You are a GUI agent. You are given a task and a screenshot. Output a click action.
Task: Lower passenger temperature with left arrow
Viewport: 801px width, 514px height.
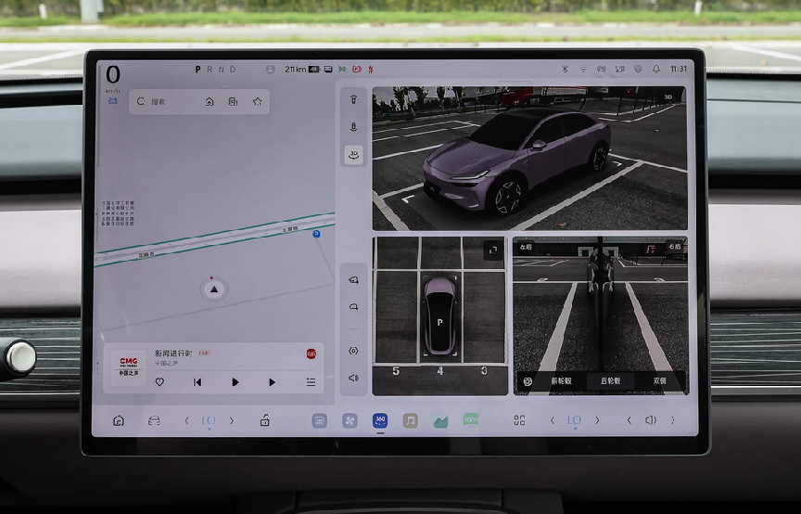pyautogui.click(x=553, y=420)
